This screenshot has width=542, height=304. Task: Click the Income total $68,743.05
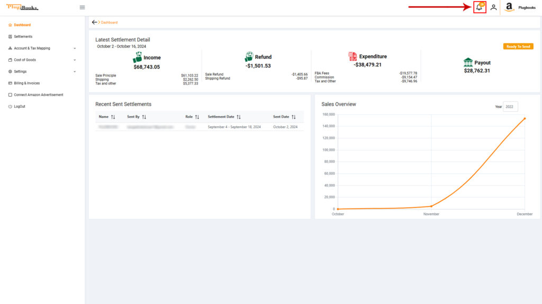147,67
